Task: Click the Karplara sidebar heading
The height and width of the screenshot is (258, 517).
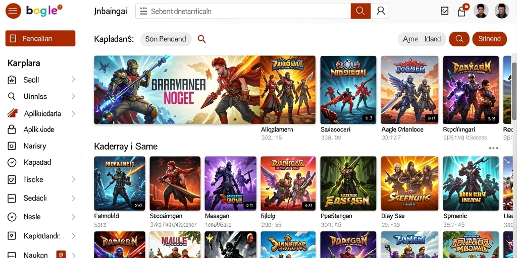Action: click(x=24, y=63)
